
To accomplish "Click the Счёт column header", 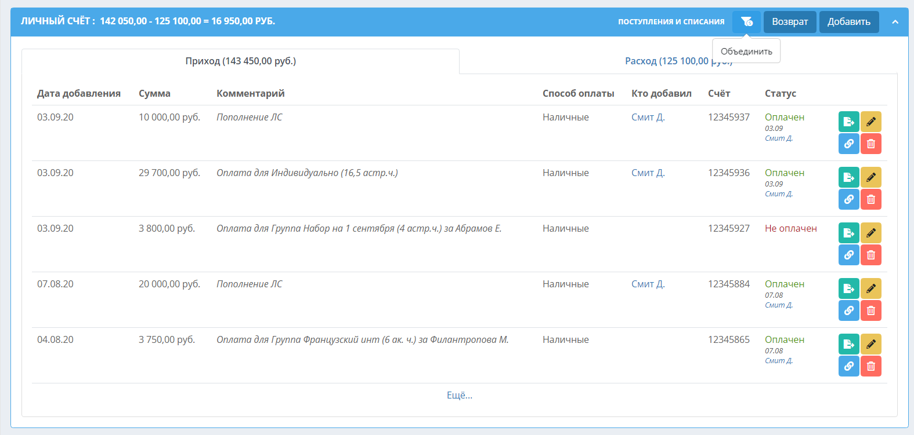I will point(719,93).
